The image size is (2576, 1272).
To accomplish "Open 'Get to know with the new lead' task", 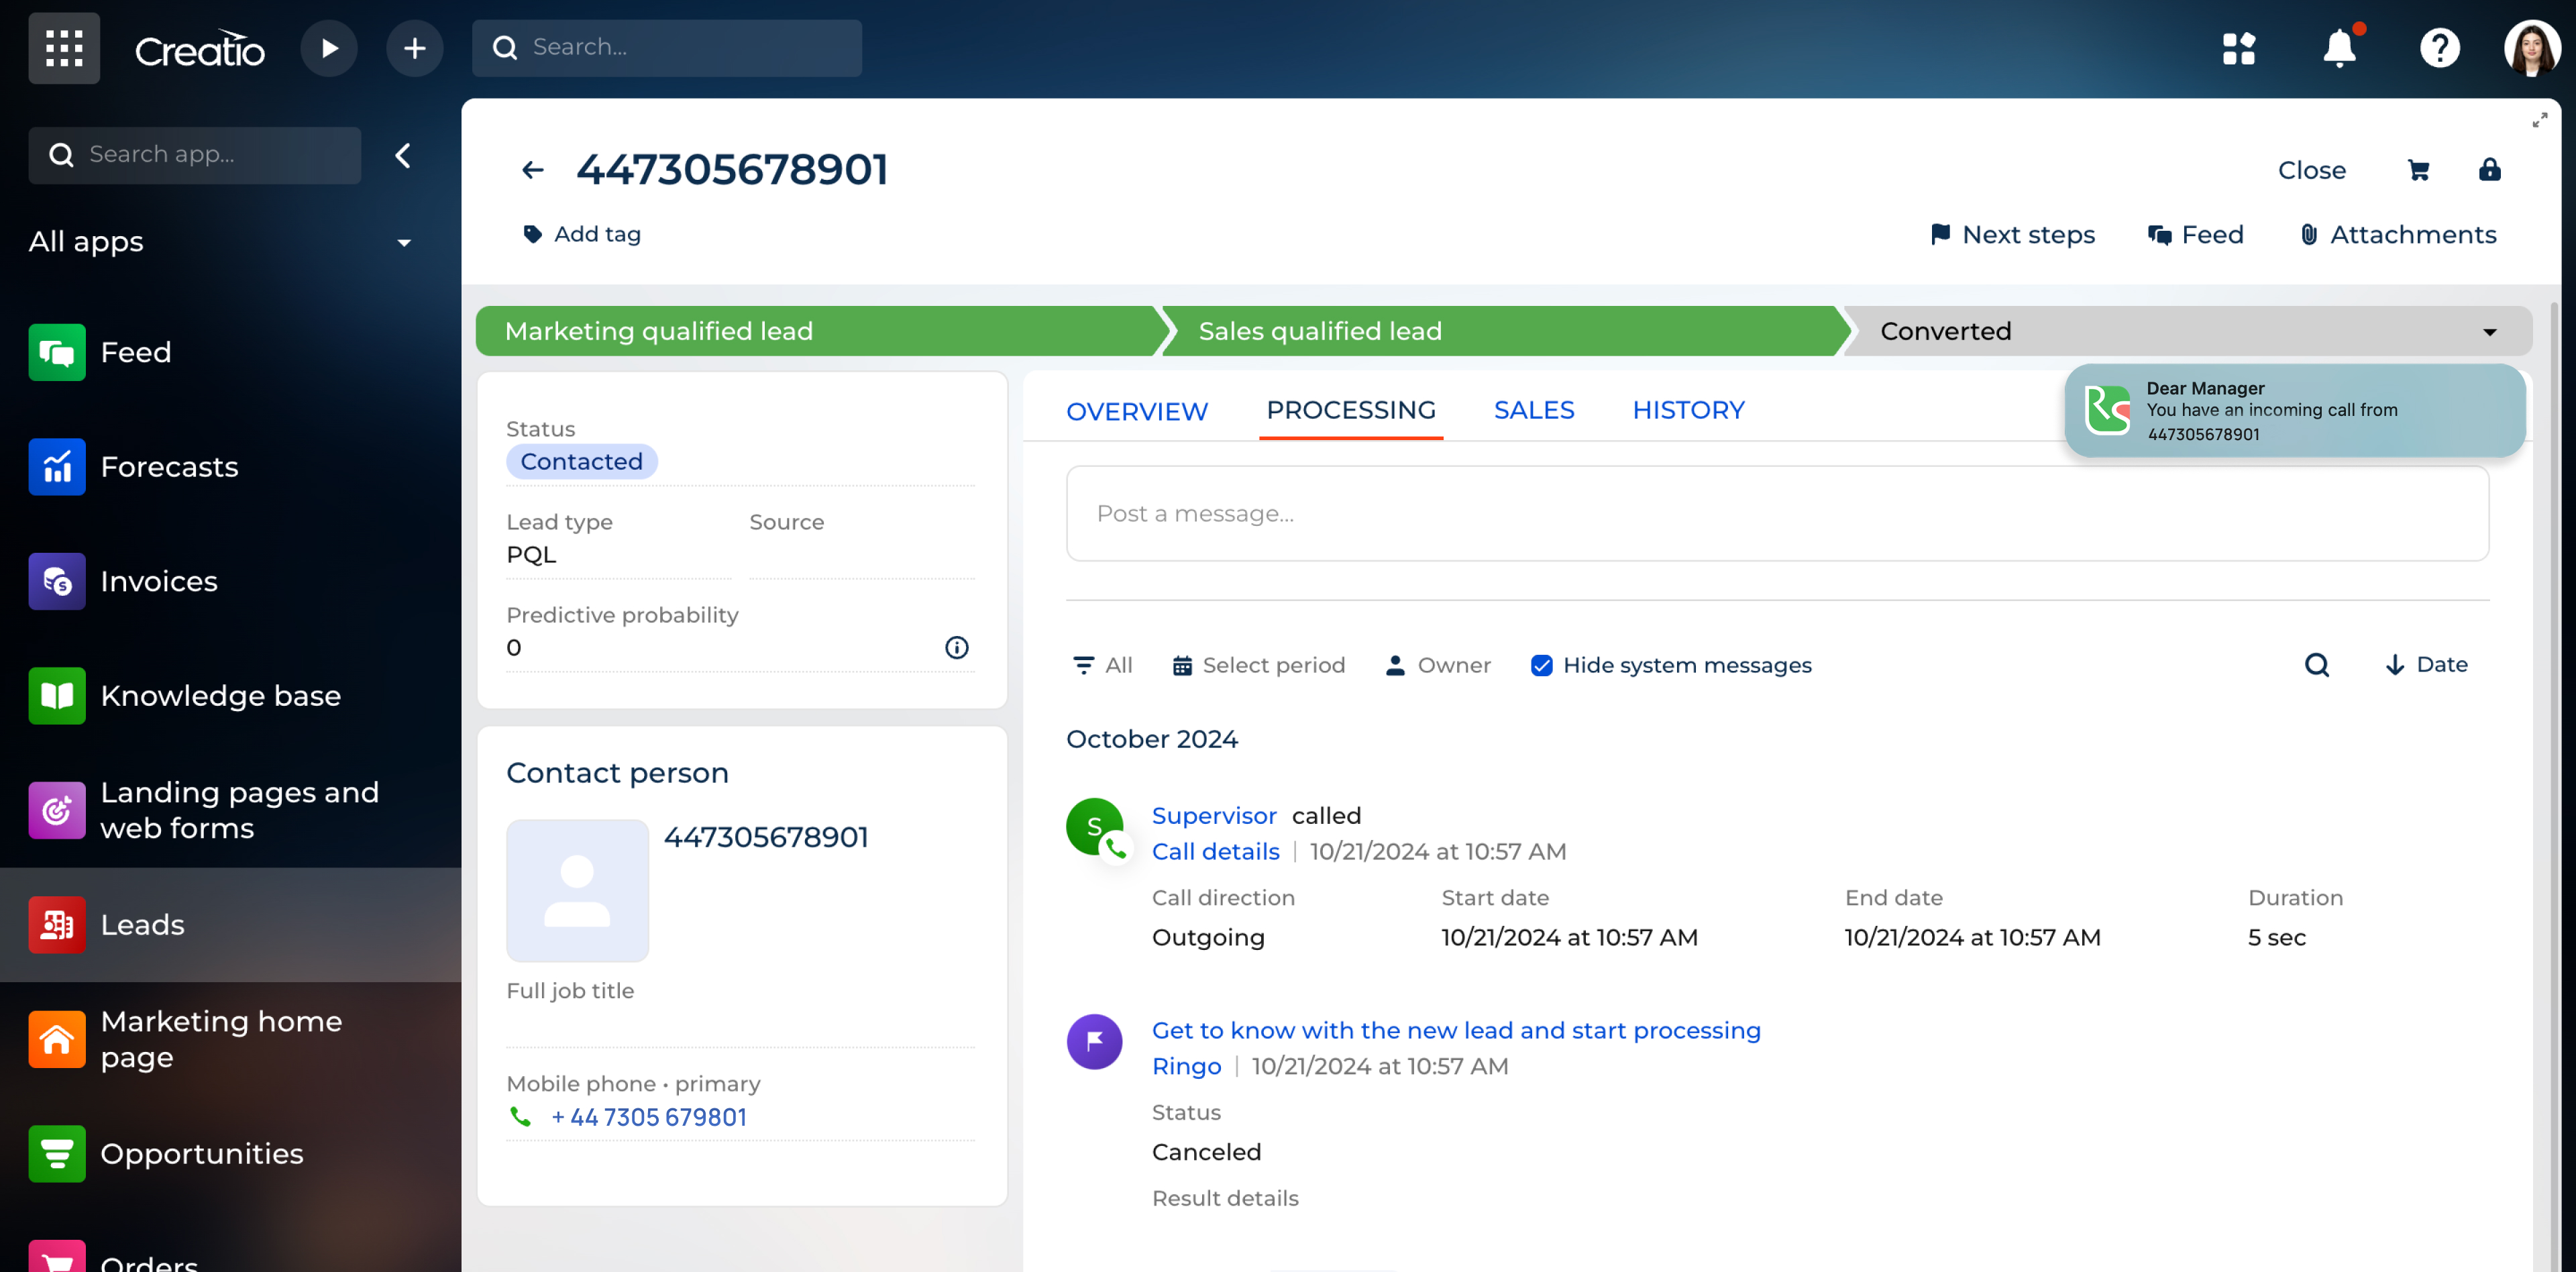I will pyautogui.click(x=1456, y=1030).
